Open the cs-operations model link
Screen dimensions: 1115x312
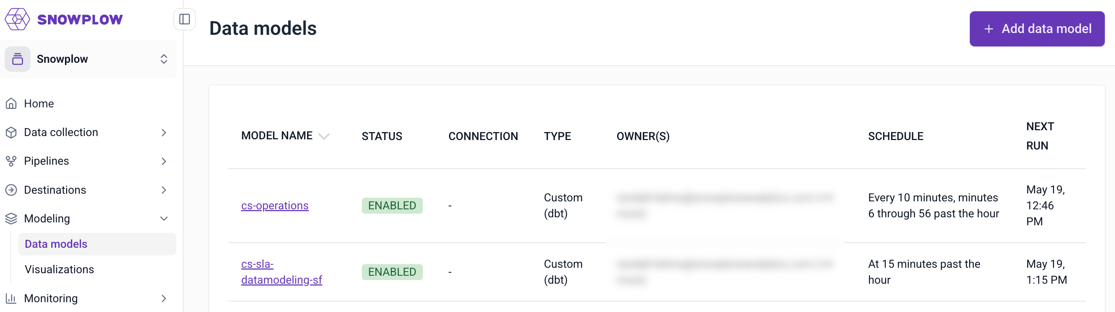click(x=274, y=206)
